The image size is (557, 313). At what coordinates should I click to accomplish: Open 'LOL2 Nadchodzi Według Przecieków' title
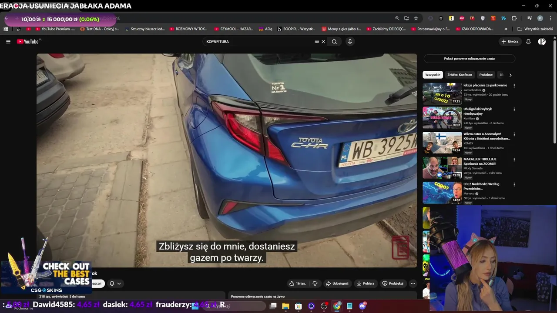[x=481, y=186]
